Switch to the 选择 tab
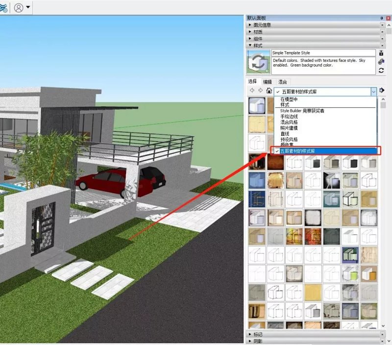This screenshot has height=345, width=392. pyautogui.click(x=252, y=81)
